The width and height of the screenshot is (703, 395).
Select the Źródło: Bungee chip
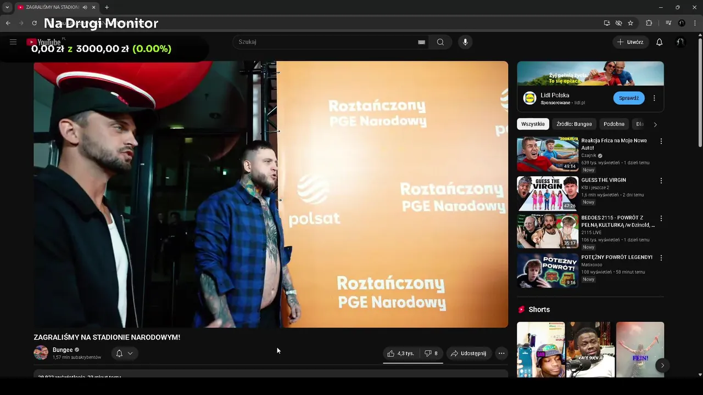pos(574,124)
